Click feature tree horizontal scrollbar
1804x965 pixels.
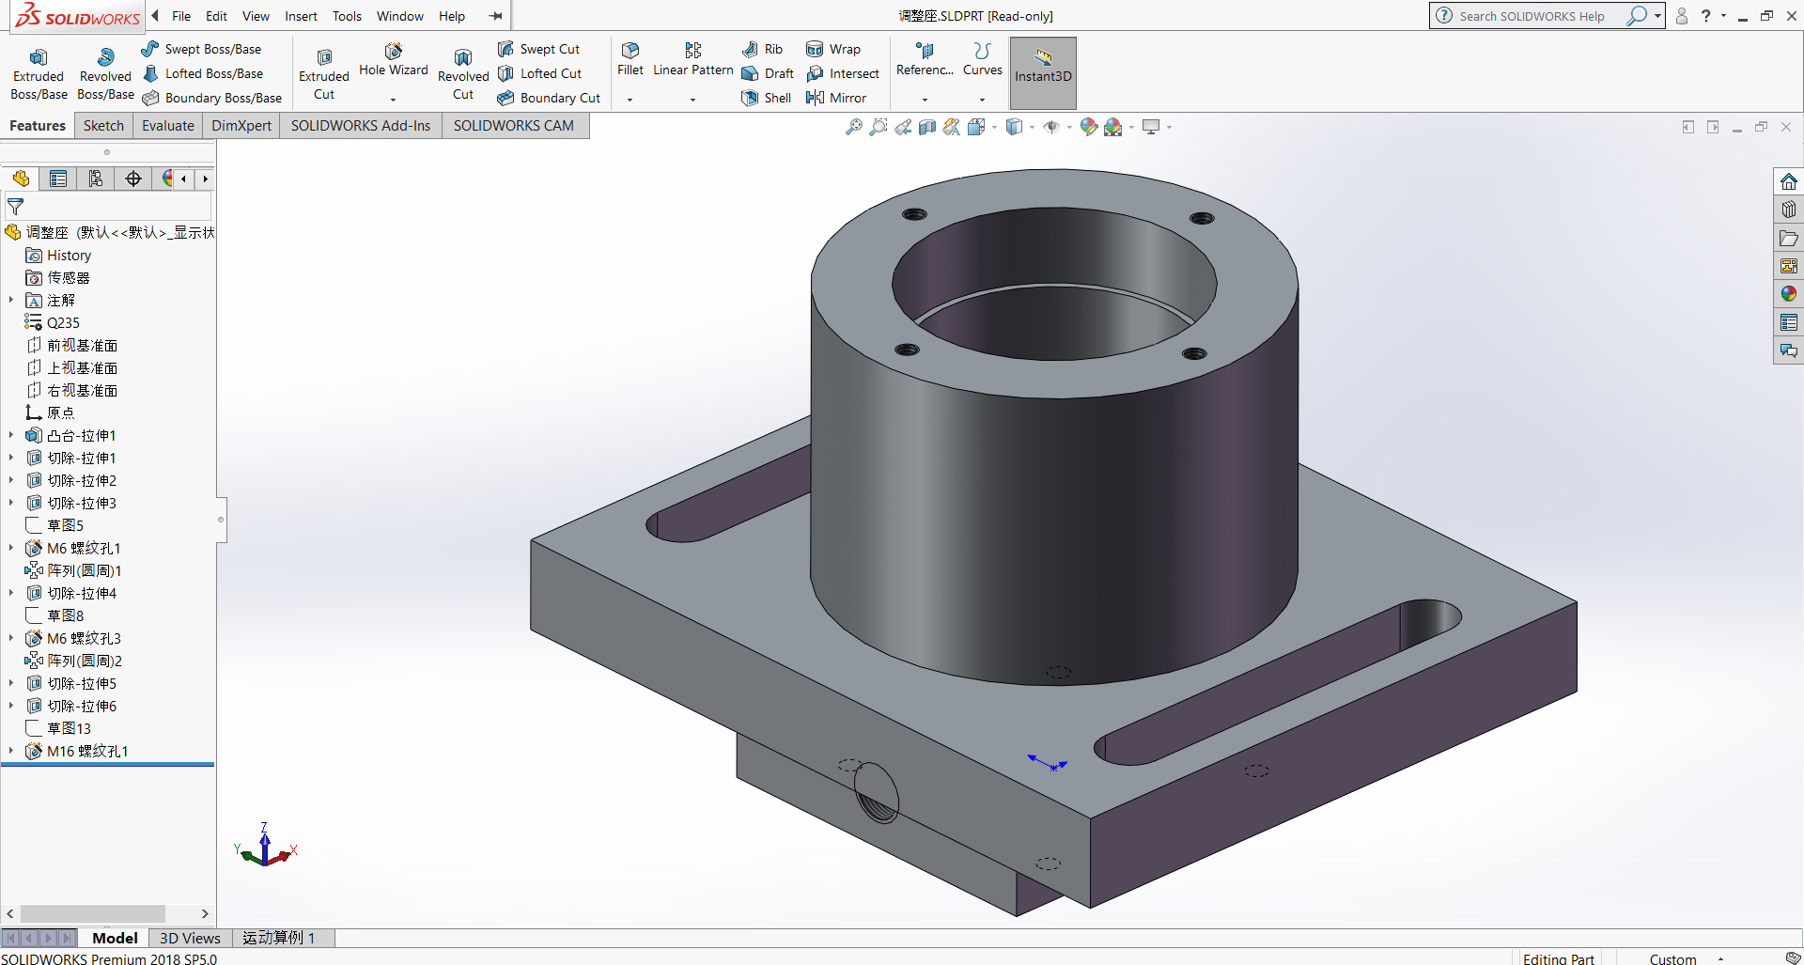coord(93,913)
